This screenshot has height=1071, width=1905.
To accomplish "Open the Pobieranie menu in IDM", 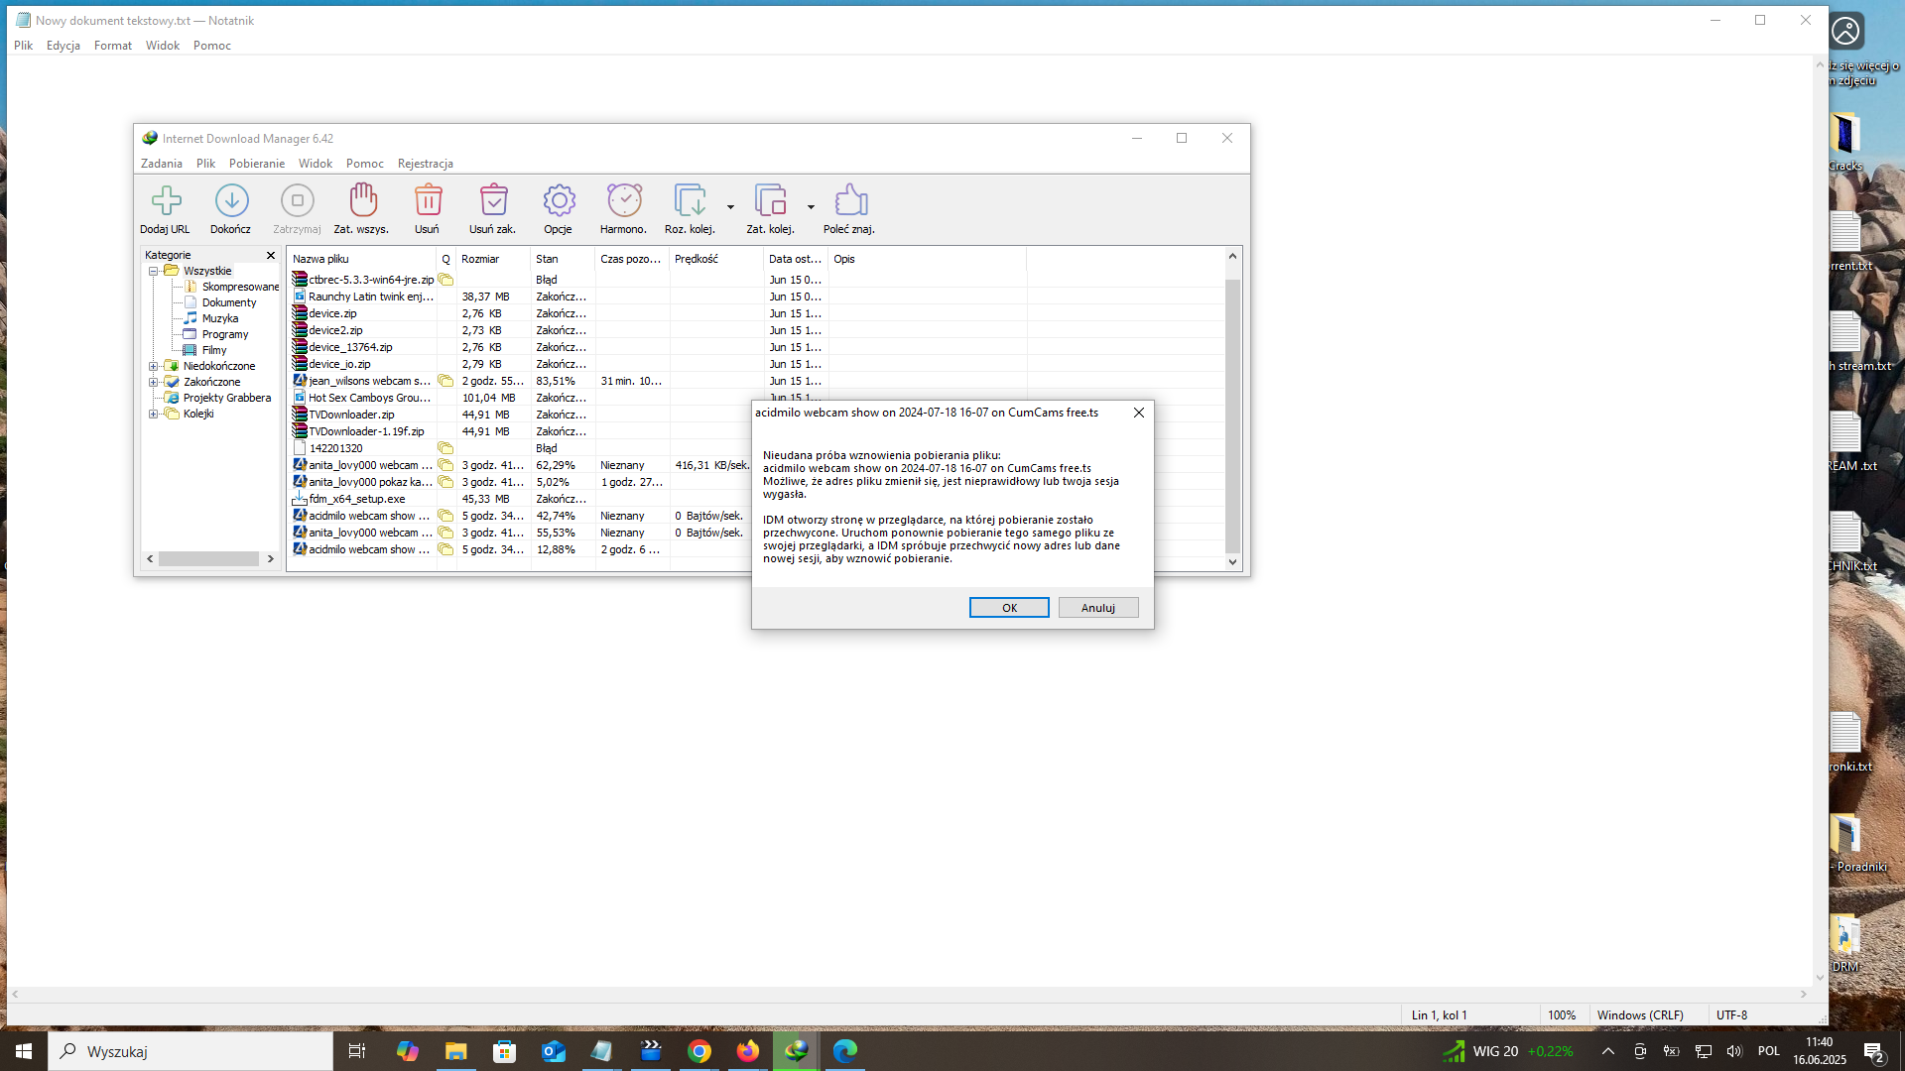I will pos(256,164).
